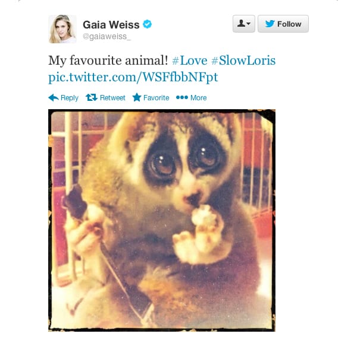Click the Twitter bird icon in Follow
The height and width of the screenshot is (340, 357).
click(x=270, y=24)
